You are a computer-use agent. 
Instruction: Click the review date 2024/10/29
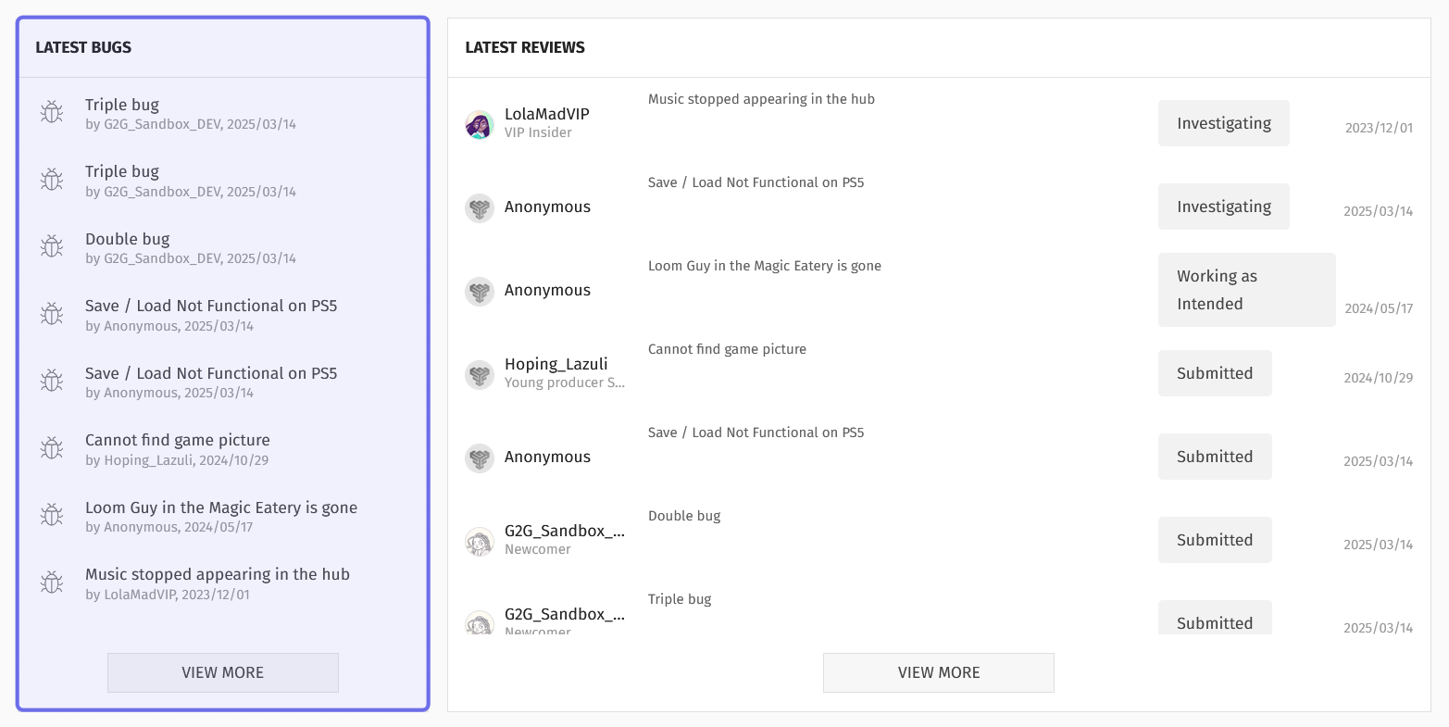pyautogui.click(x=1379, y=378)
